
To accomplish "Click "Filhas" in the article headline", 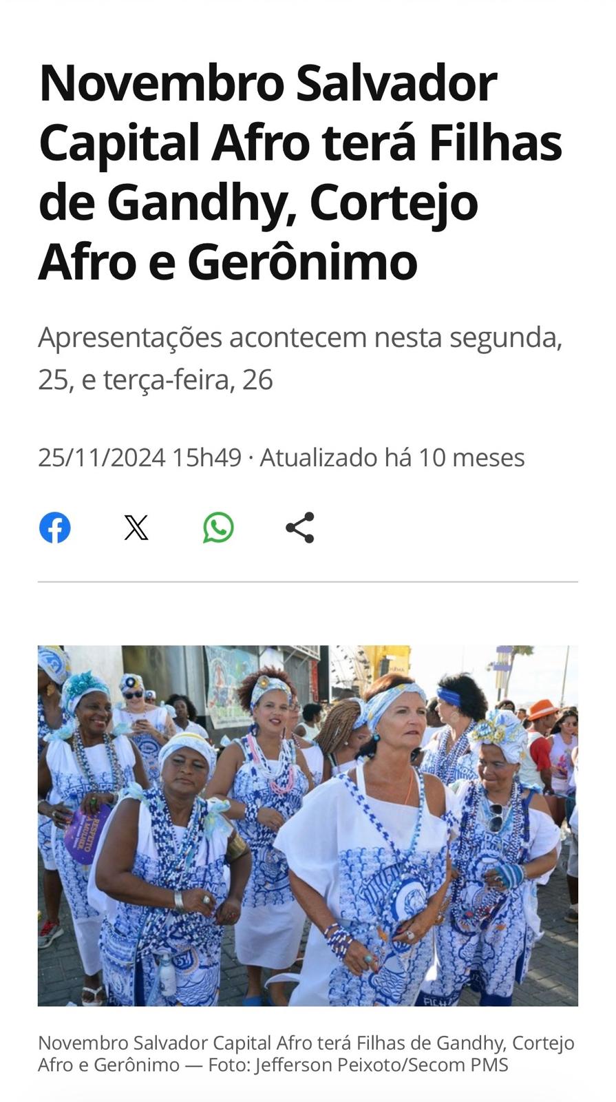I will (x=496, y=143).
